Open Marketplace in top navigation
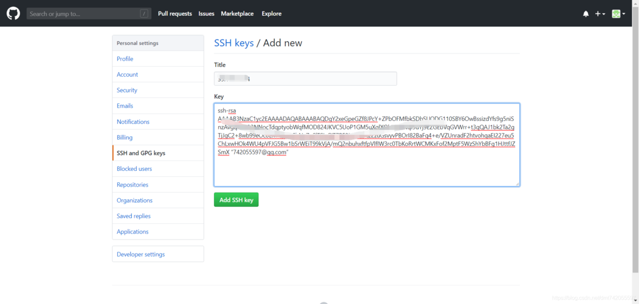This screenshot has width=639, height=304. click(x=237, y=13)
